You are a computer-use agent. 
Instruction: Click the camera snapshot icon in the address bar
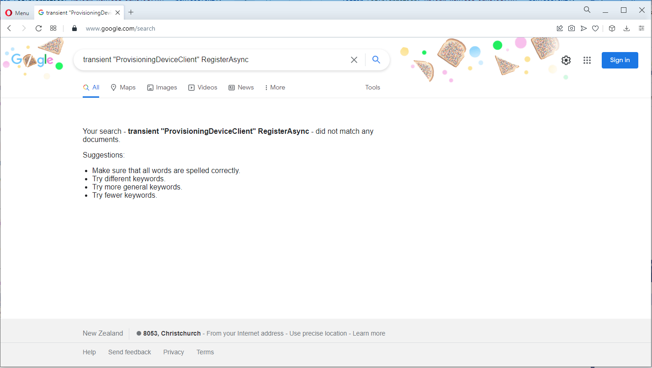pyautogui.click(x=572, y=28)
